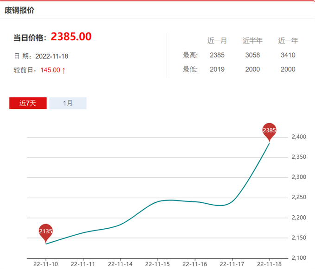Click the 22-11-14 x-axis label
The width and height of the screenshot is (315, 269).
120,264
